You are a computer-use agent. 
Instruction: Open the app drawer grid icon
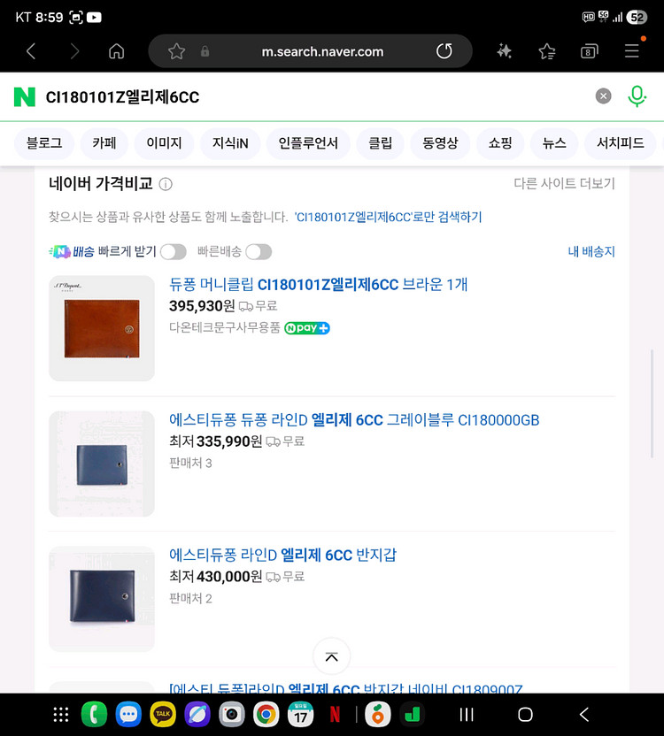coord(60,715)
